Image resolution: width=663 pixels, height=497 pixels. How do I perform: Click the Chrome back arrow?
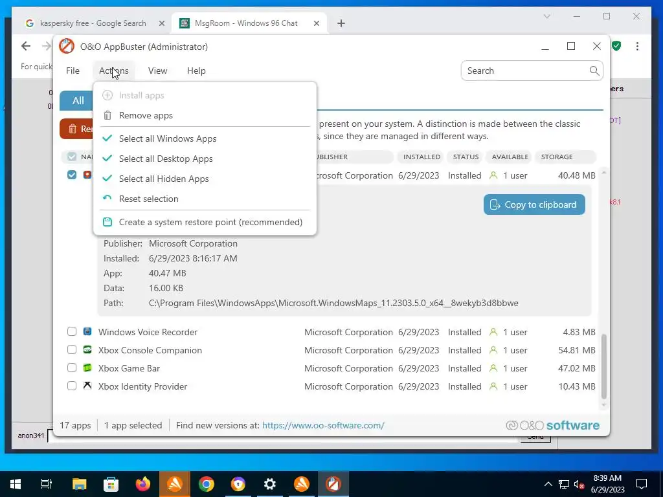click(x=26, y=46)
